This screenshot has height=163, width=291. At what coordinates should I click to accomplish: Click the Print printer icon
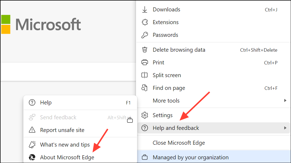pyautogui.click(x=145, y=63)
